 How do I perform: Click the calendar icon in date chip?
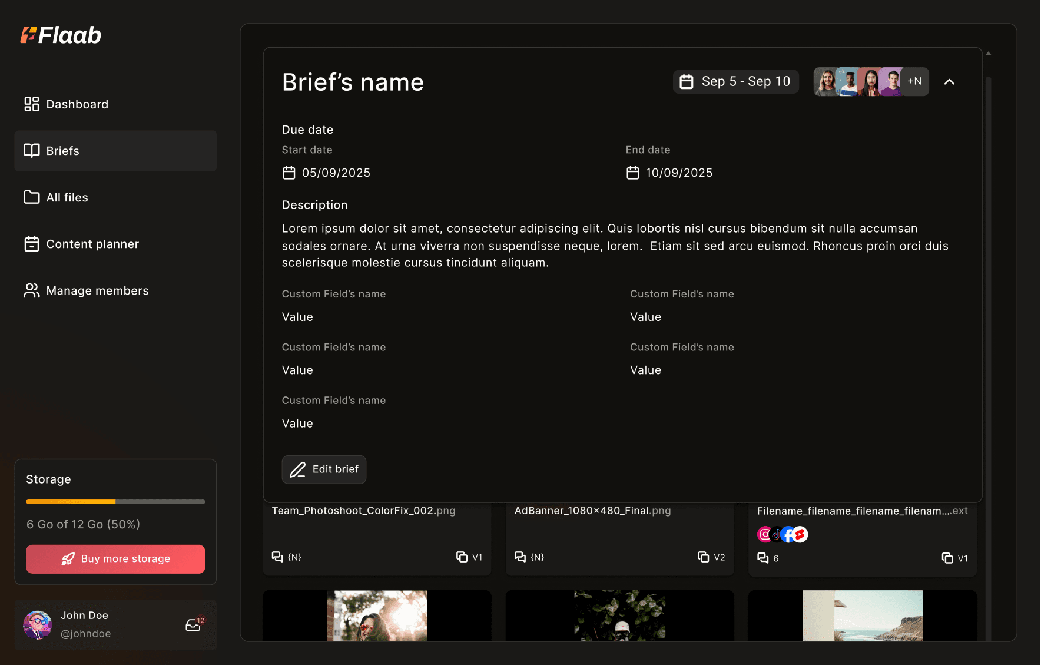pos(687,81)
